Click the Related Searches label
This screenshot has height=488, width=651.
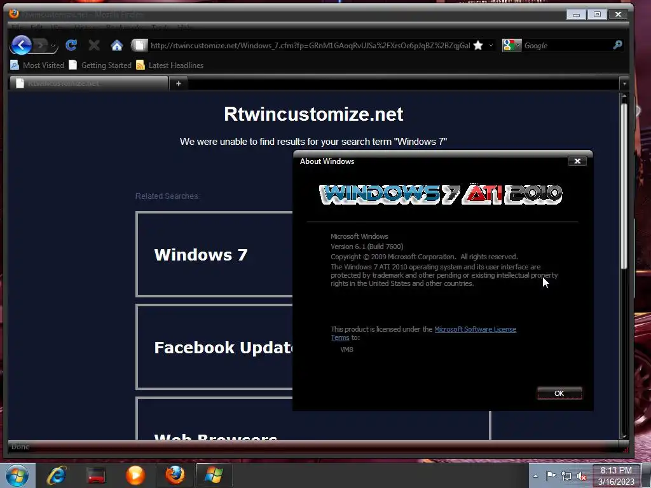[167, 196]
